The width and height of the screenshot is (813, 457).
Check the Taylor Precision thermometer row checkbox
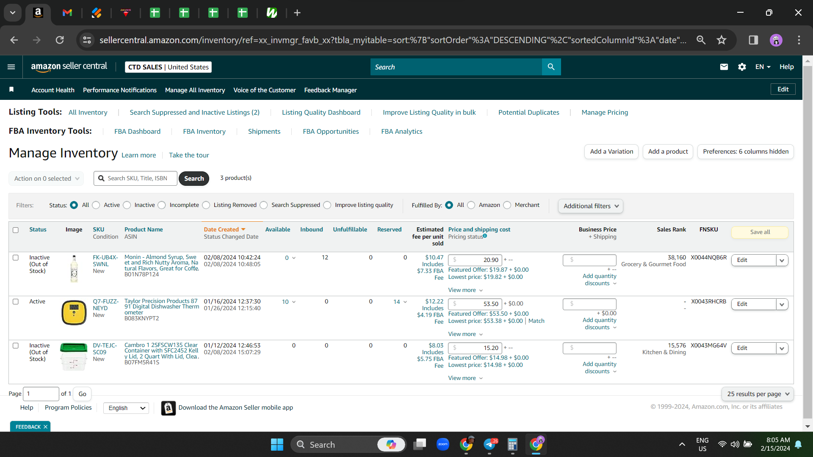16,302
